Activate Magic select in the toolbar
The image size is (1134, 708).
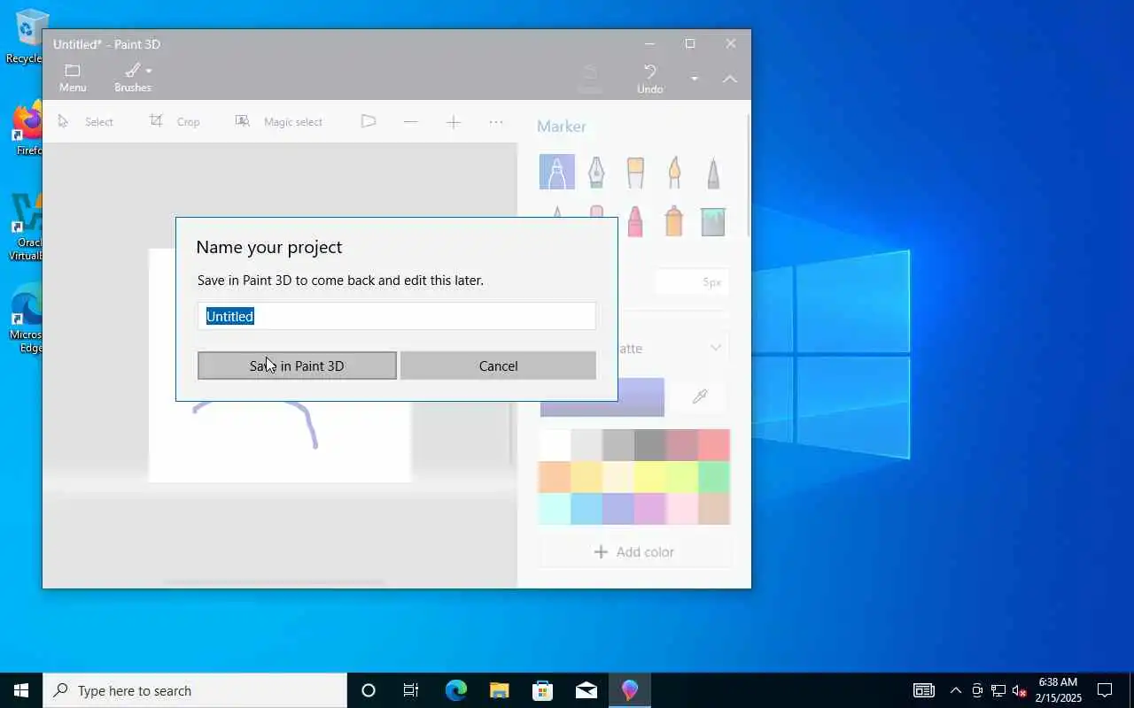(279, 121)
